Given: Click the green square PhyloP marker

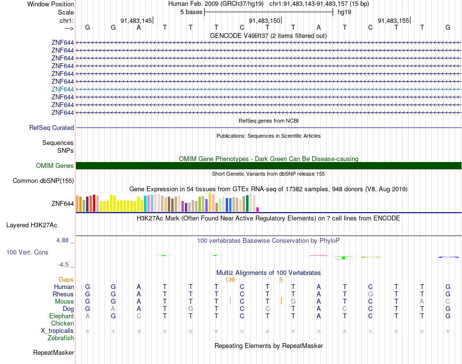Looking at the screenshot, I should 343,258.
